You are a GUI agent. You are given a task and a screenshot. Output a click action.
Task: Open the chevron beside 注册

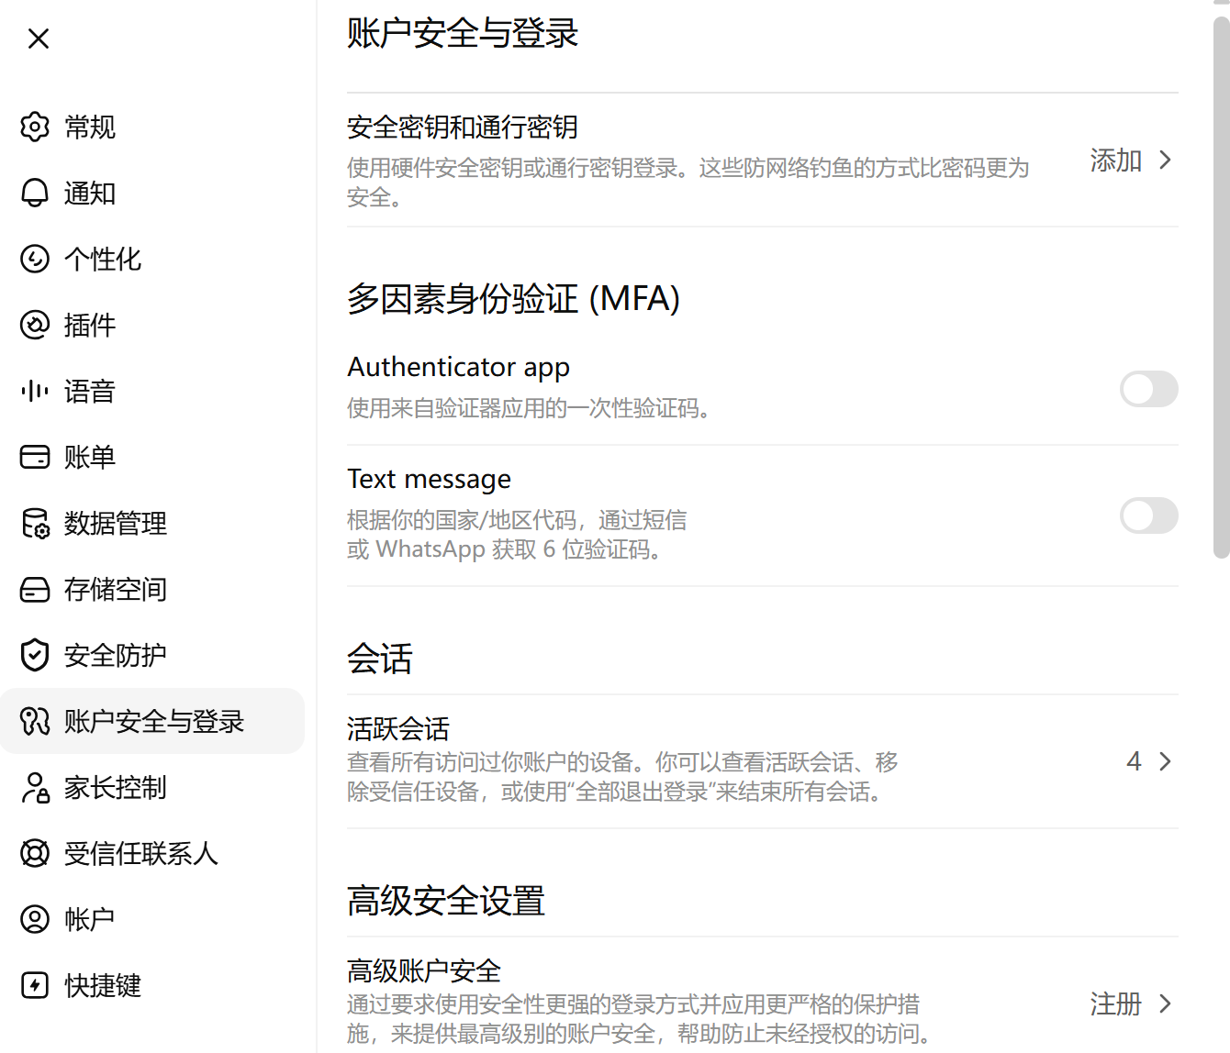coord(1165,1003)
